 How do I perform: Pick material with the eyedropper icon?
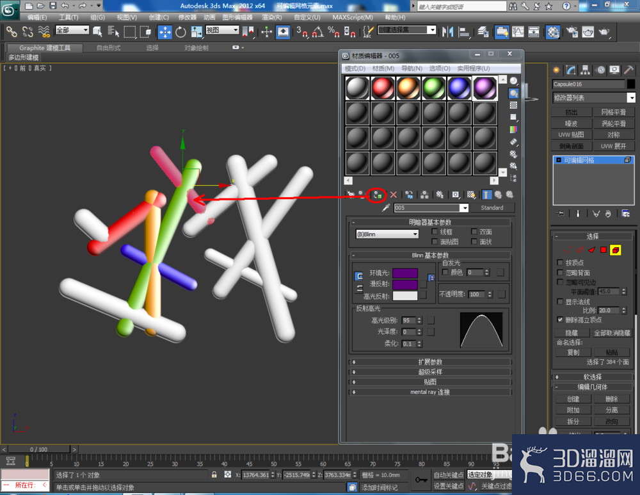[385, 208]
